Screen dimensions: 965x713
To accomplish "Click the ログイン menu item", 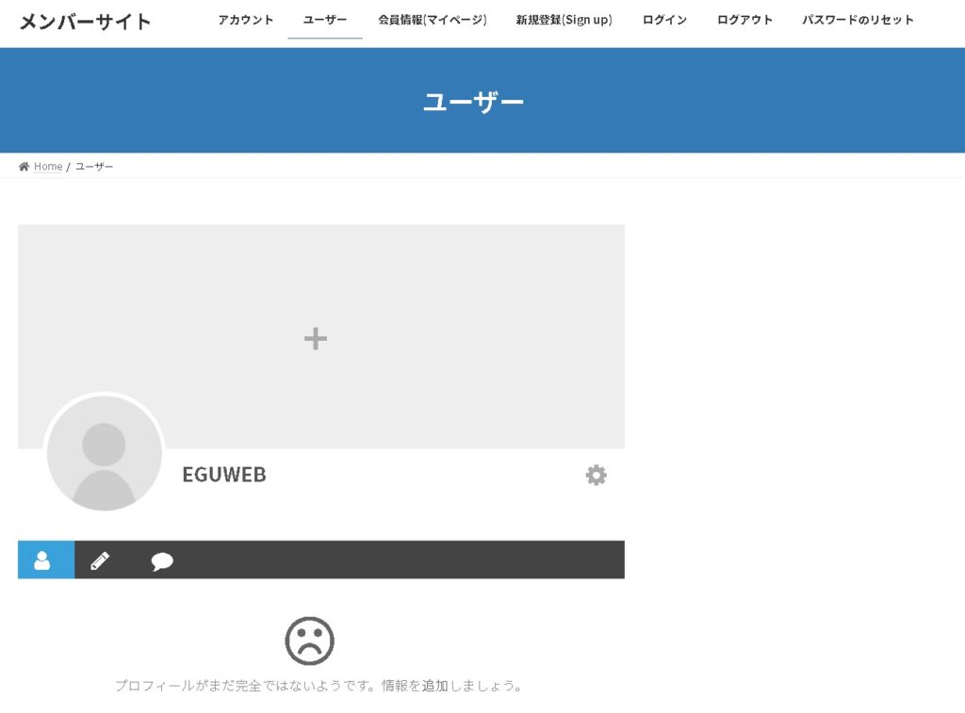I will pyautogui.click(x=664, y=20).
